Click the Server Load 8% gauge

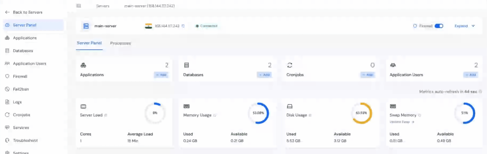[x=155, y=113]
